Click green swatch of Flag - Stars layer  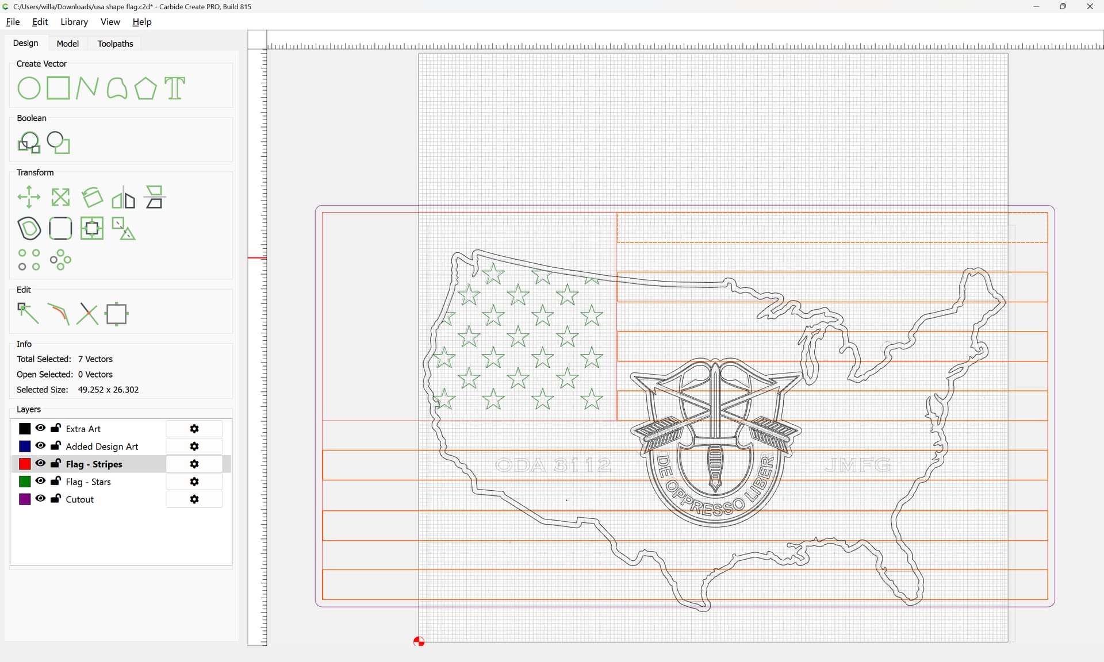[x=25, y=482]
